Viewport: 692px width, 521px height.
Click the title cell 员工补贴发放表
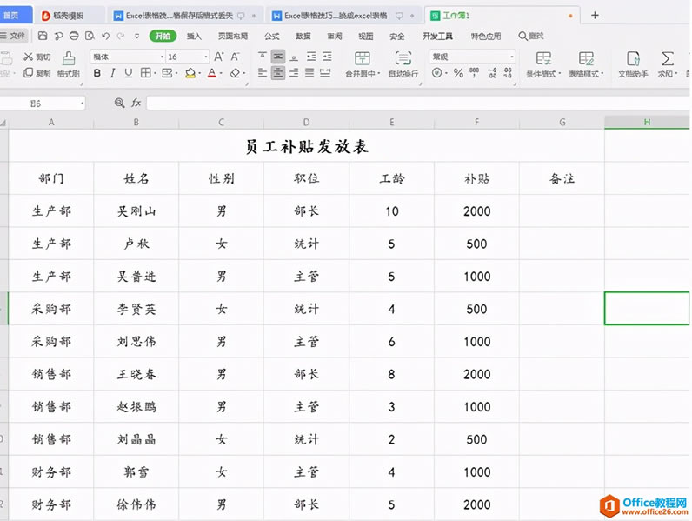coord(306,146)
